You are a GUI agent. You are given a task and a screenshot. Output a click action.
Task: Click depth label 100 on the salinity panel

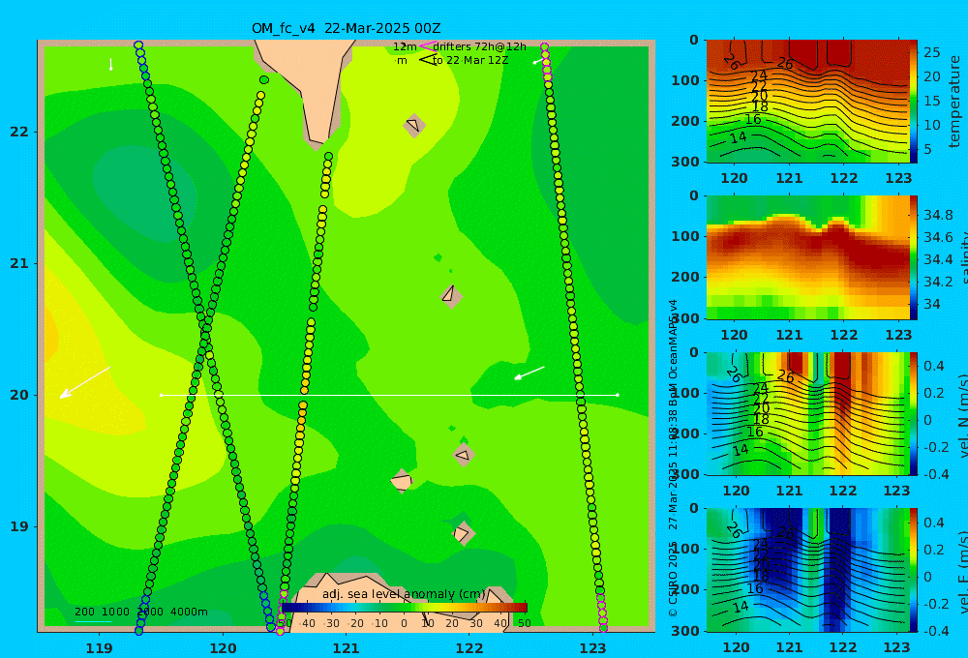685,236
